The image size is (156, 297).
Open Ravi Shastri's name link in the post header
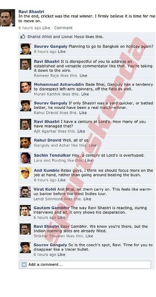point(31,12)
